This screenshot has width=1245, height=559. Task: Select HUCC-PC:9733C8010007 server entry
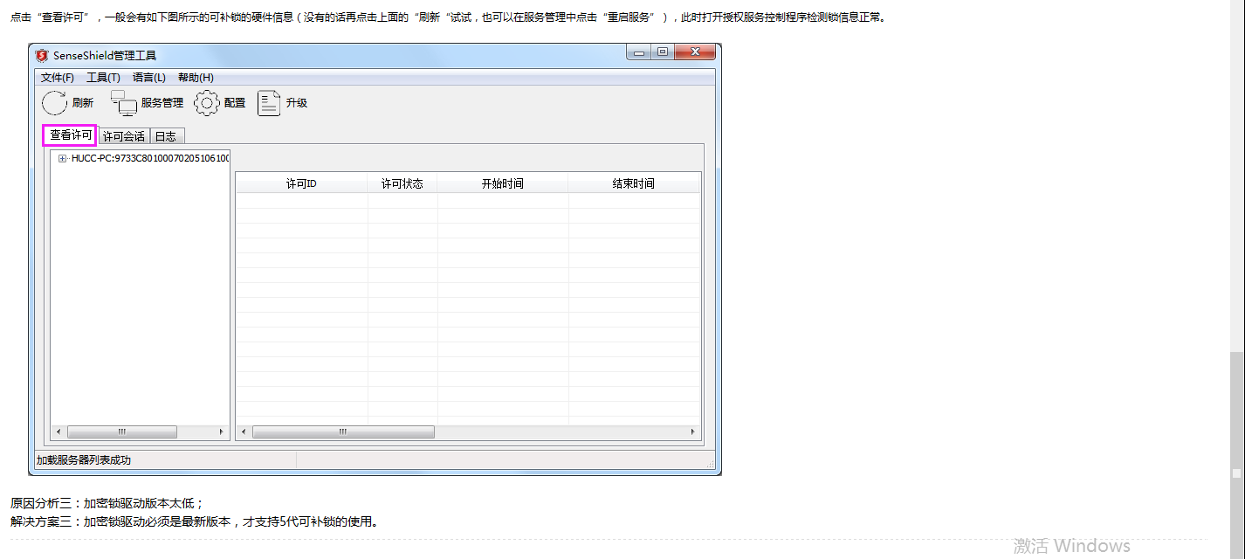[150, 158]
